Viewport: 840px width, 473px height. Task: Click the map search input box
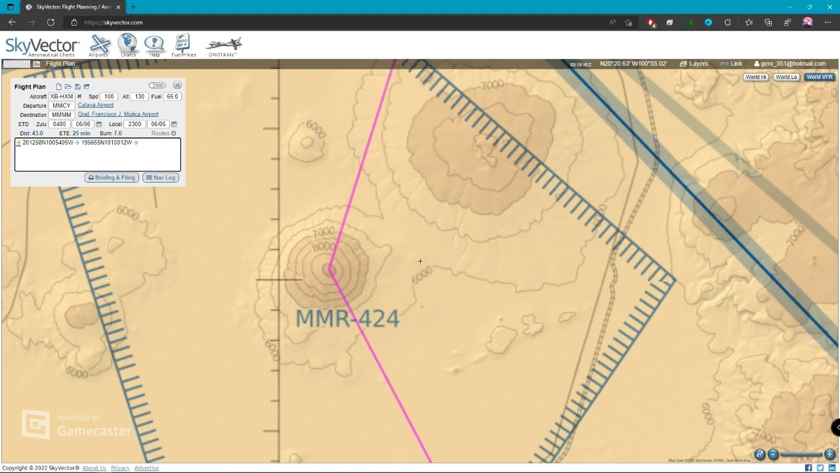[x=16, y=64]
